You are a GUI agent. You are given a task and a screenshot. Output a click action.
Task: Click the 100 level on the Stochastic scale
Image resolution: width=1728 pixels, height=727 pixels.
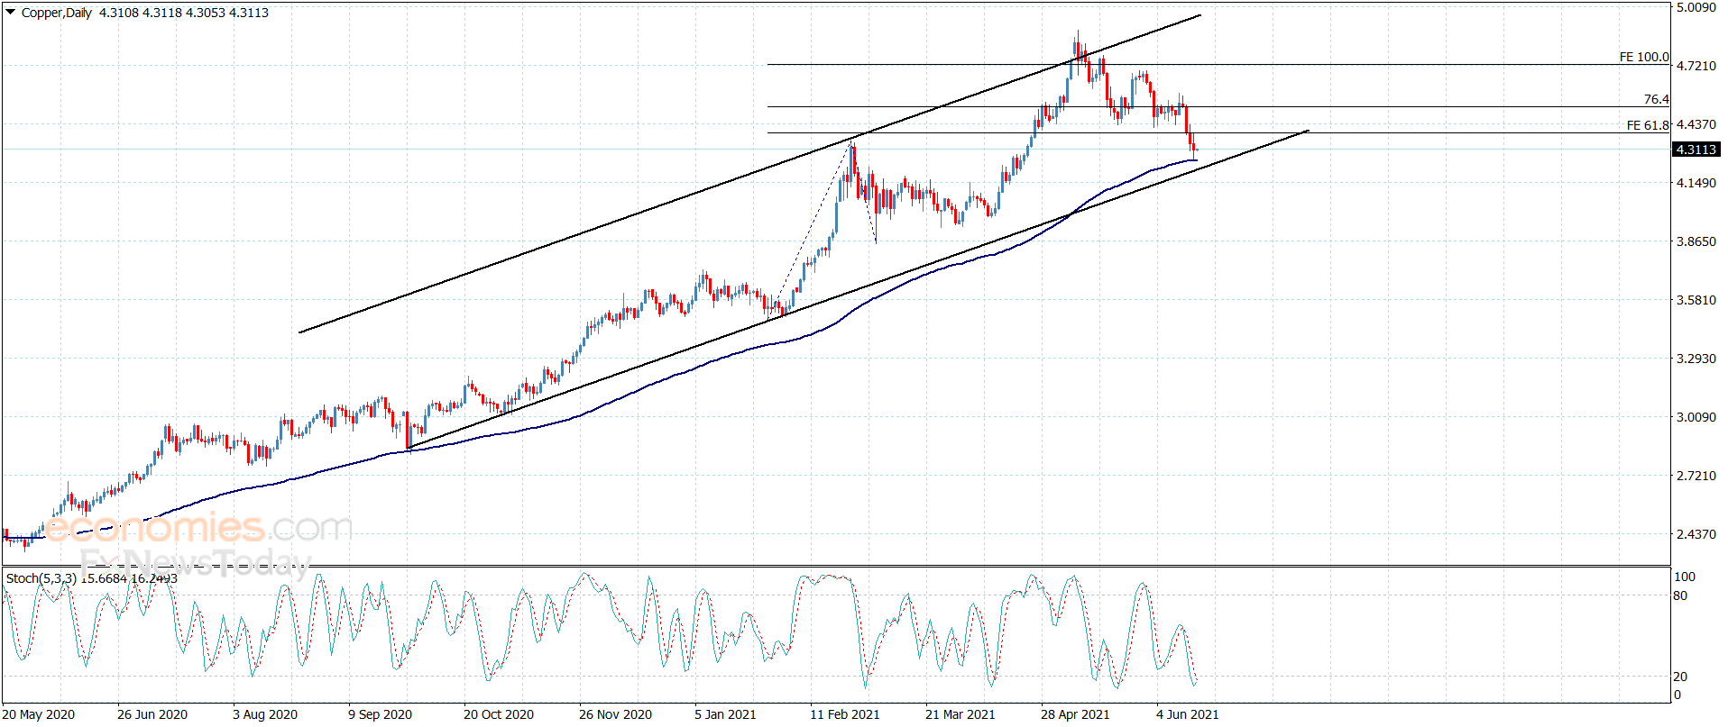1685,577
